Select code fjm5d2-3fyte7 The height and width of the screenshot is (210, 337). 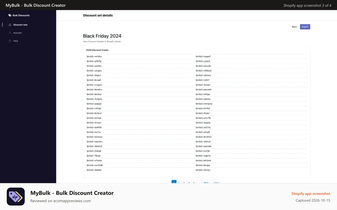[x=203, y=113]
